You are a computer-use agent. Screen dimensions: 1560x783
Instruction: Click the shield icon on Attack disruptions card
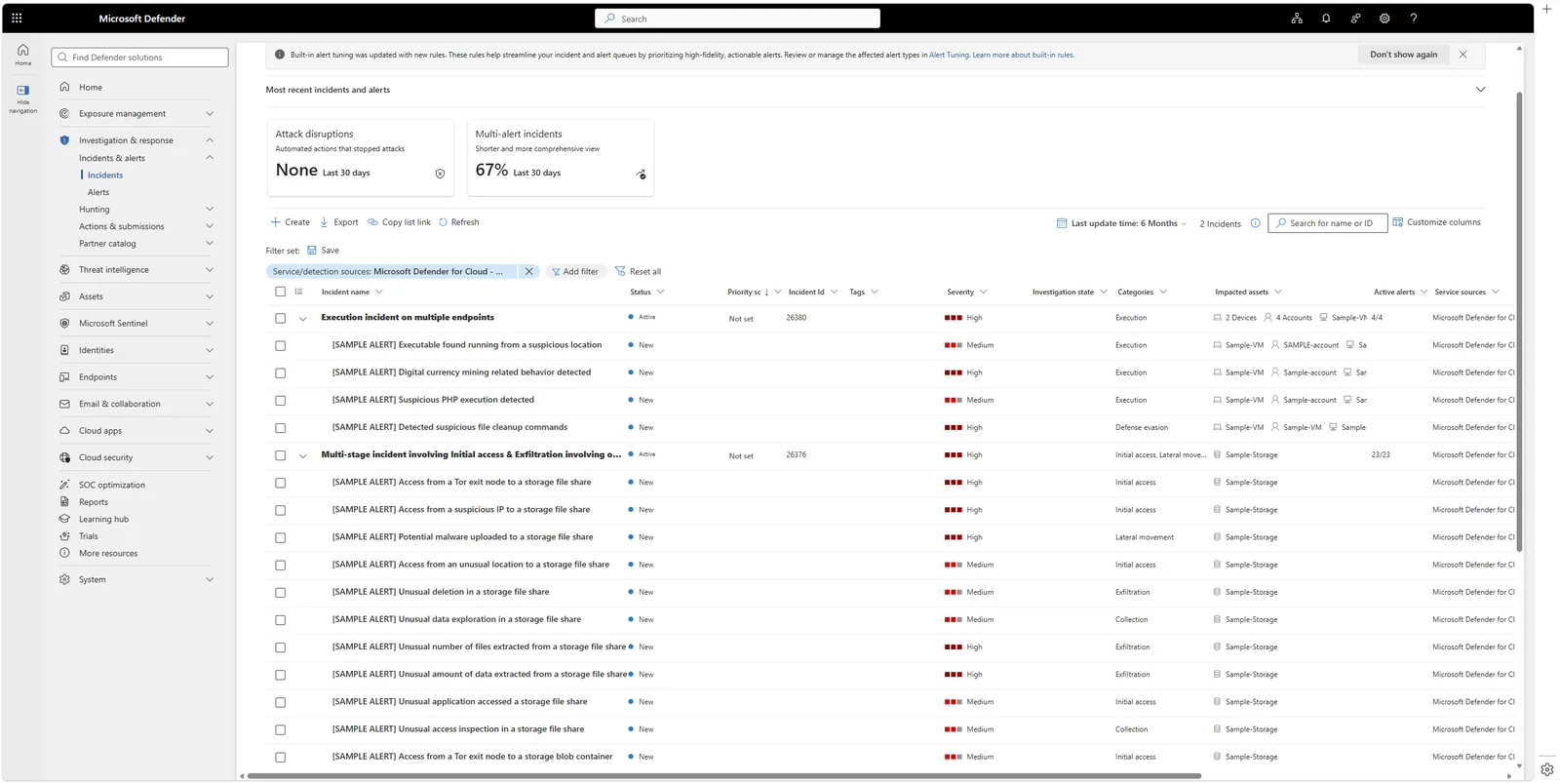pos(440,174)
